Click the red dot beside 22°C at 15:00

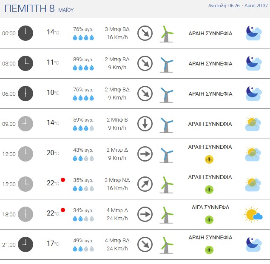(x=63, y=180)
